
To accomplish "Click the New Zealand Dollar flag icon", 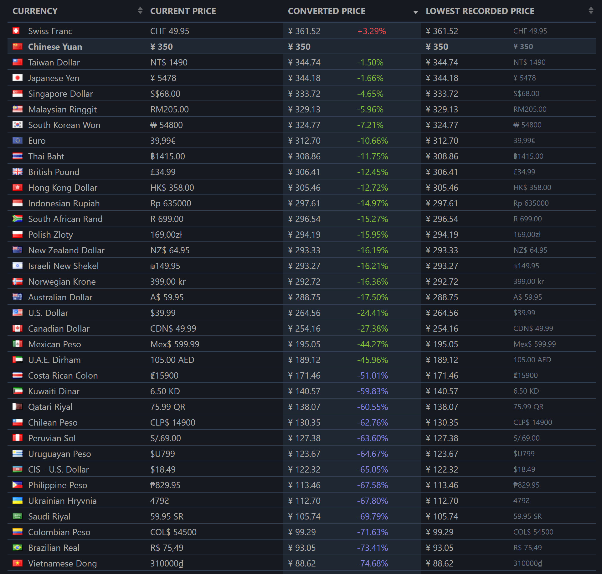I will (x=17, y=250).
